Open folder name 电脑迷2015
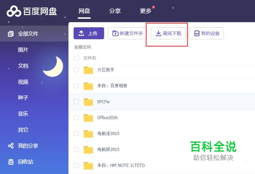Screen dimensions: 255x174 tap(108, 134)
